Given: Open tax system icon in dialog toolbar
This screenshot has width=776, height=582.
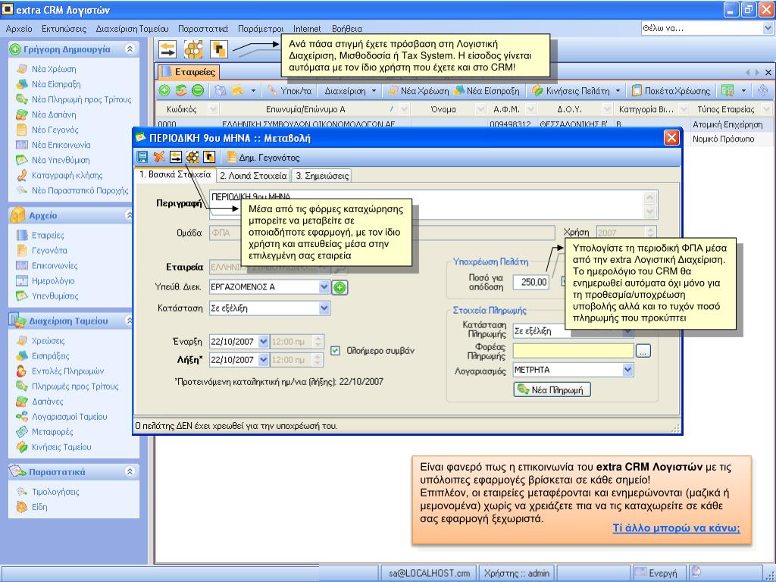Looking at the screenshot, I should tap(209, 158).
